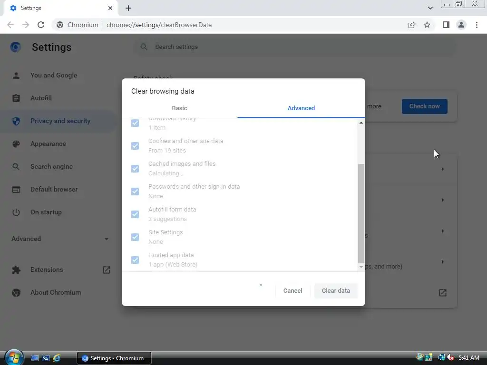Click the share page icon in address bar
This screenshot has height=365, width=487.
[412, 25]
